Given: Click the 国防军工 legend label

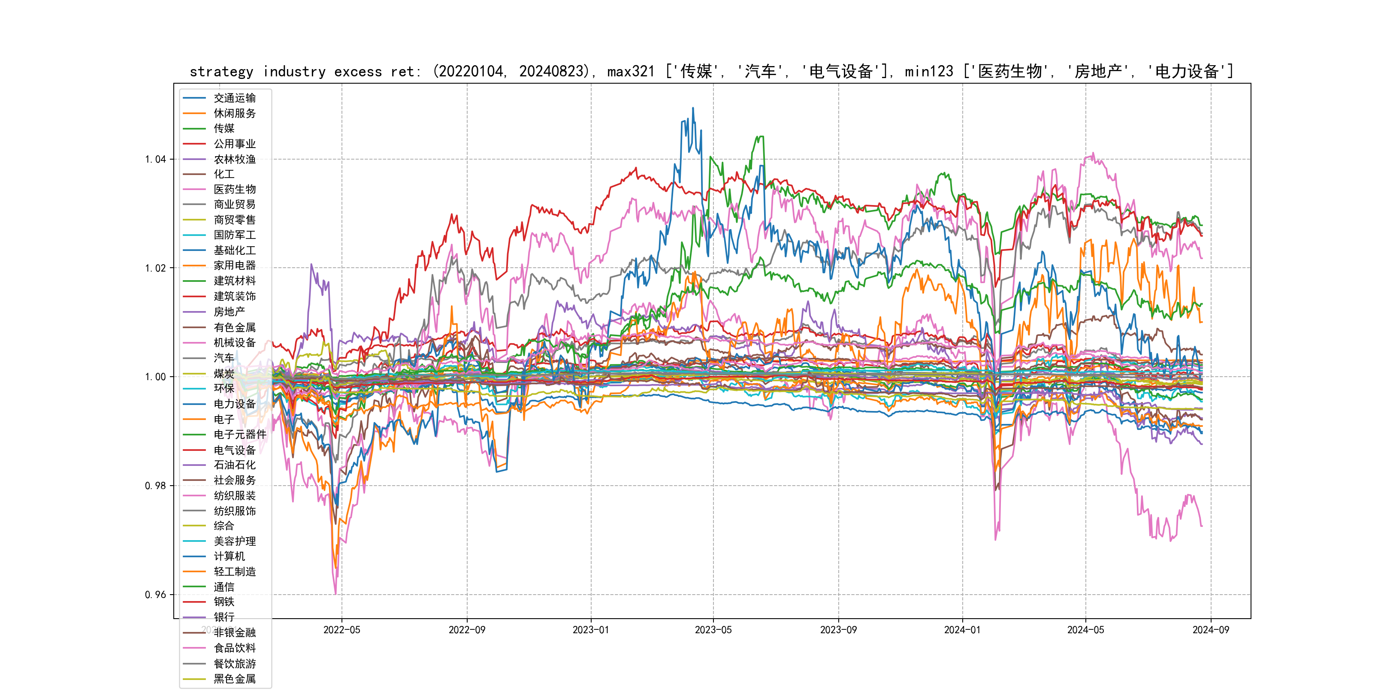Looking at the screenshot, I should pyautogui.click(x=234, y=235).
